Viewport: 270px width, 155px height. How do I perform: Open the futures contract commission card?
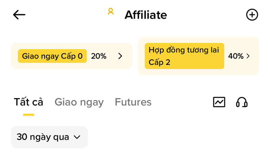[198, 56]
